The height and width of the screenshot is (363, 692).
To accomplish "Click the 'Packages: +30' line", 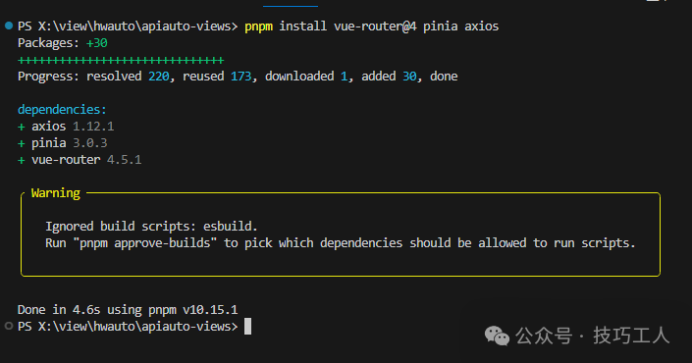I will 63,43.
